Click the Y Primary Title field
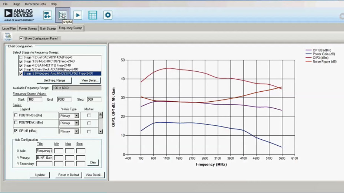 coord(44,158)
